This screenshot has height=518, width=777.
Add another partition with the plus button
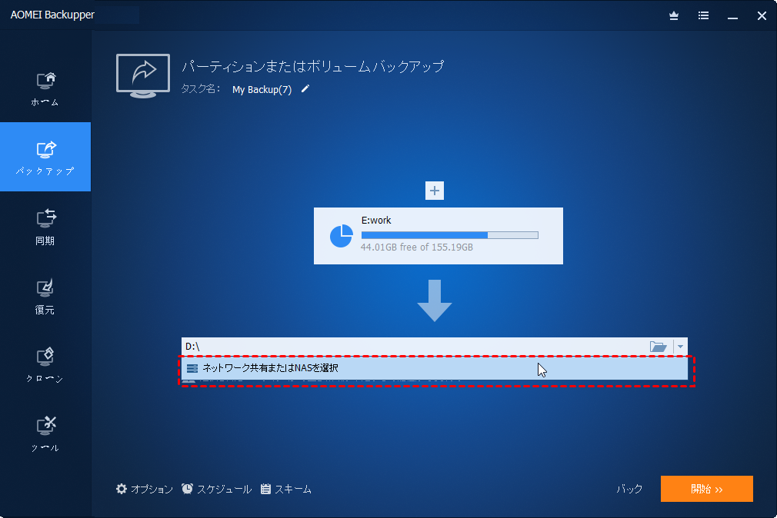click(x=435, y=191)
